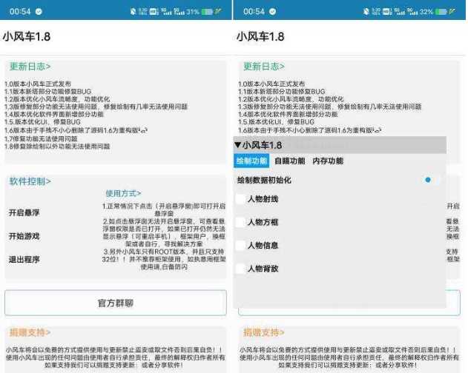Open 使用方式> section on the left screen
This screenshot has height=373, width=468.
pos(123,193)
